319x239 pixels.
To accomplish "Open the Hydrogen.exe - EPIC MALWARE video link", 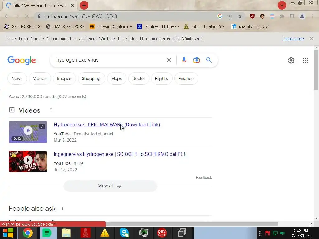I will click(x=107, y=124).
